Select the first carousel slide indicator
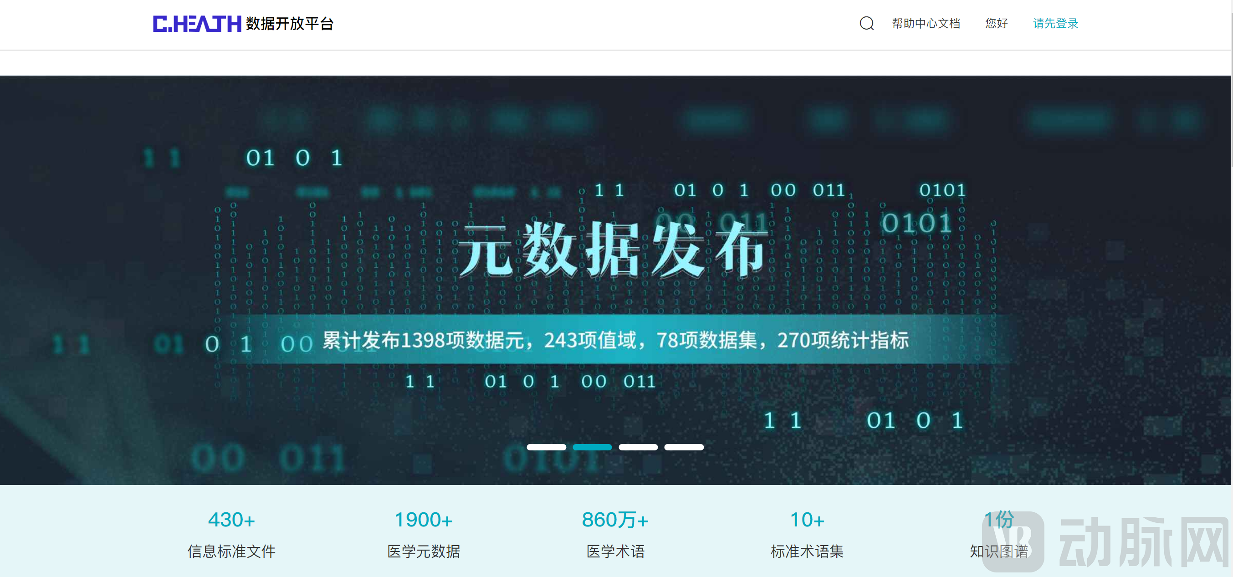Image resolution: width=1233 pixels, height=577 pixels. tap(546, 447)
